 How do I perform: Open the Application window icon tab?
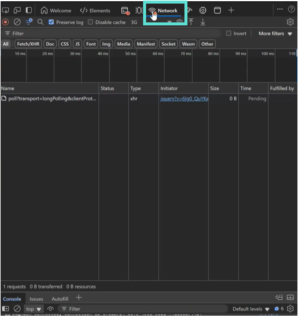(x=218, y=11)
